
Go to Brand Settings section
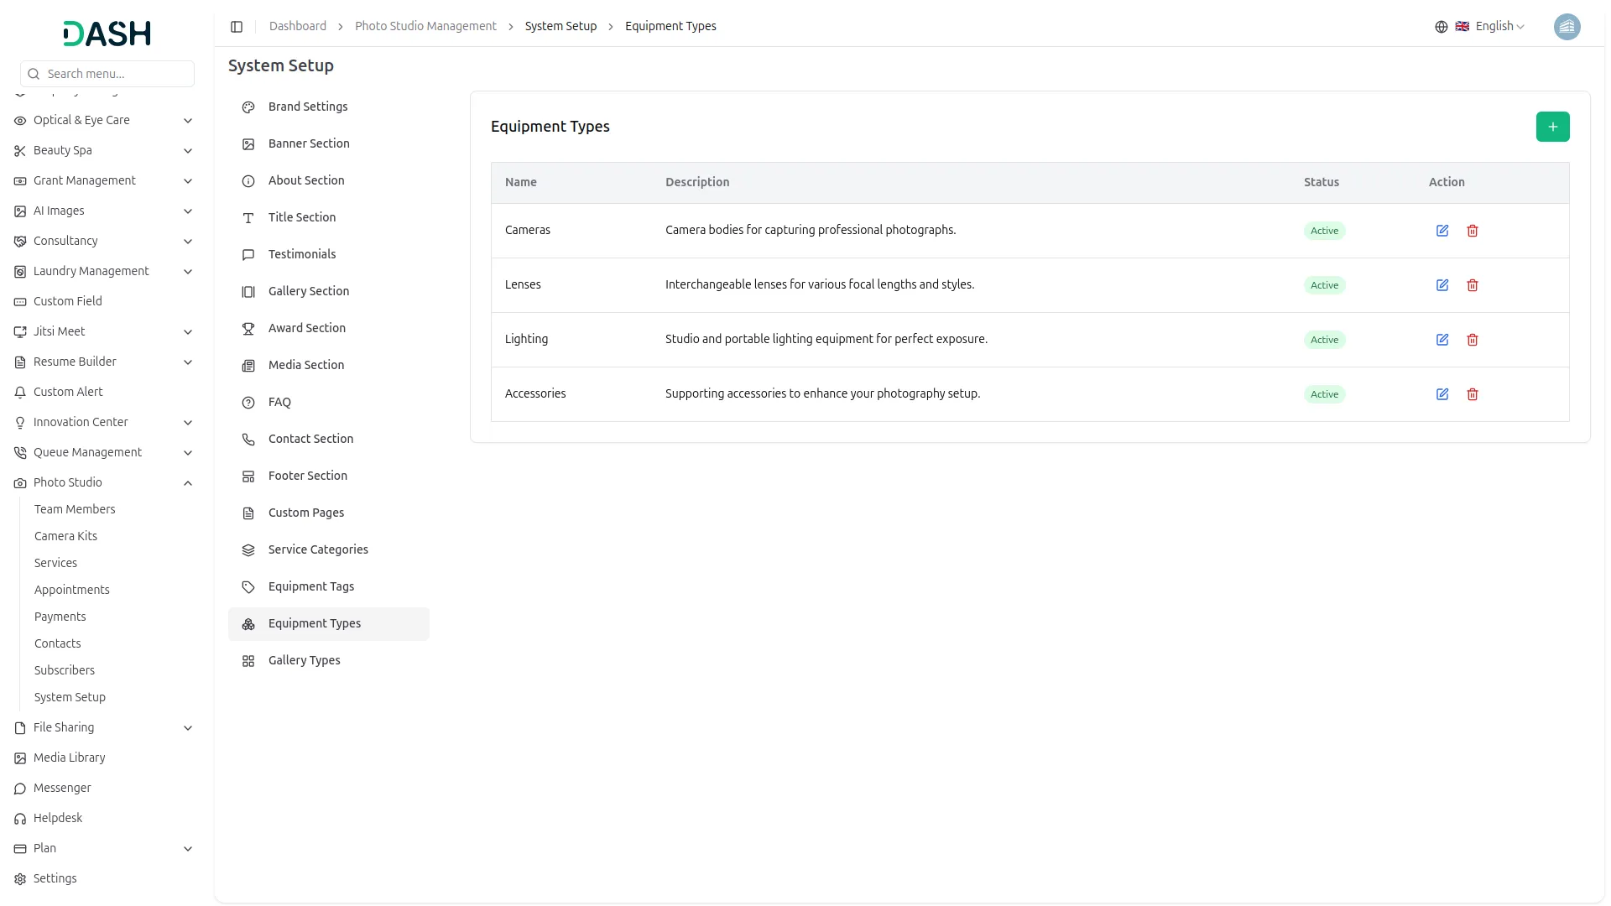point(307,107)
